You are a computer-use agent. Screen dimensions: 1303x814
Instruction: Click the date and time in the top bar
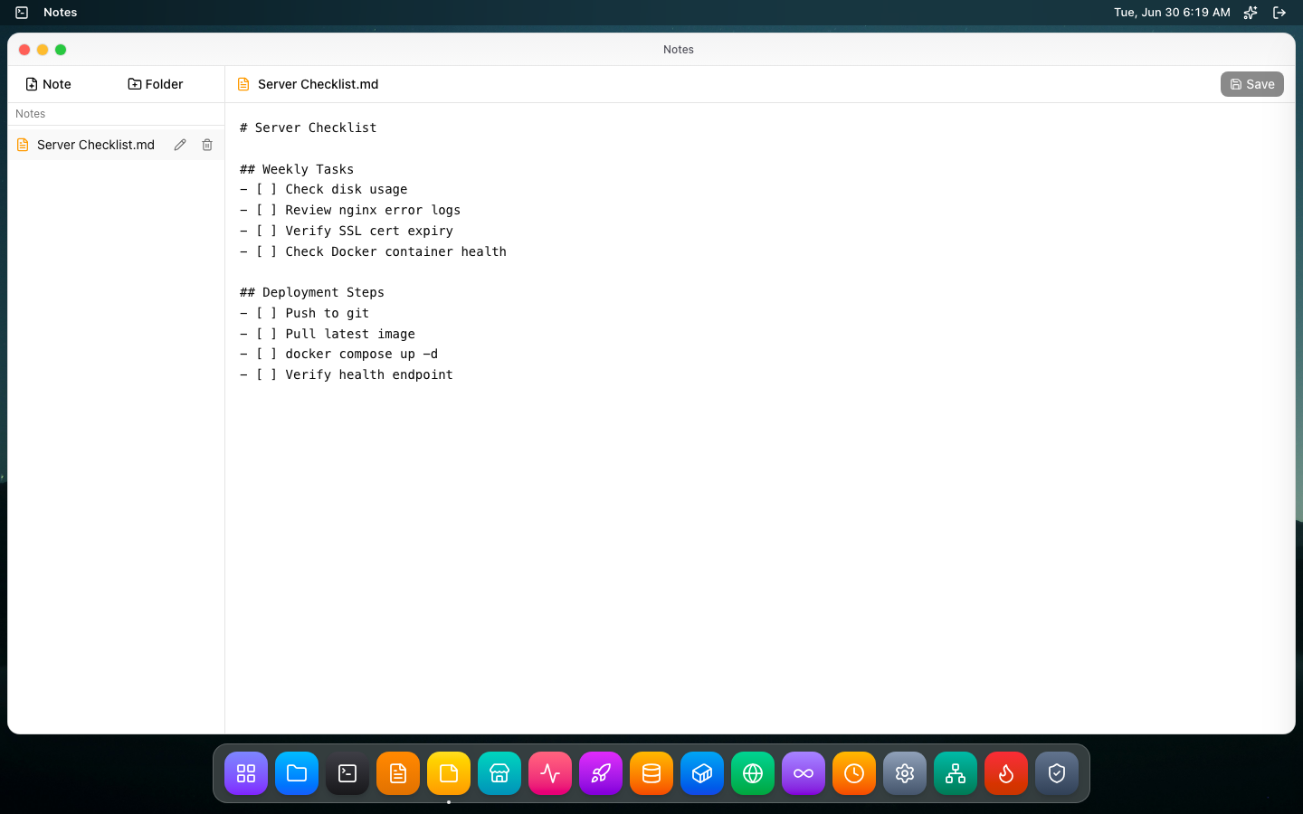point(1172,13)
